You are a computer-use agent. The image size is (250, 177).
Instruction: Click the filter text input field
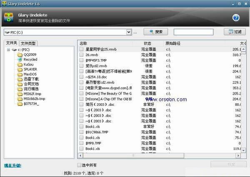coord(194,32)
